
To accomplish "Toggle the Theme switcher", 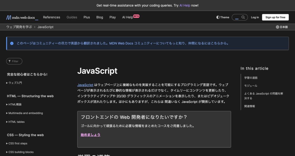I will click(x=223, y=17).
